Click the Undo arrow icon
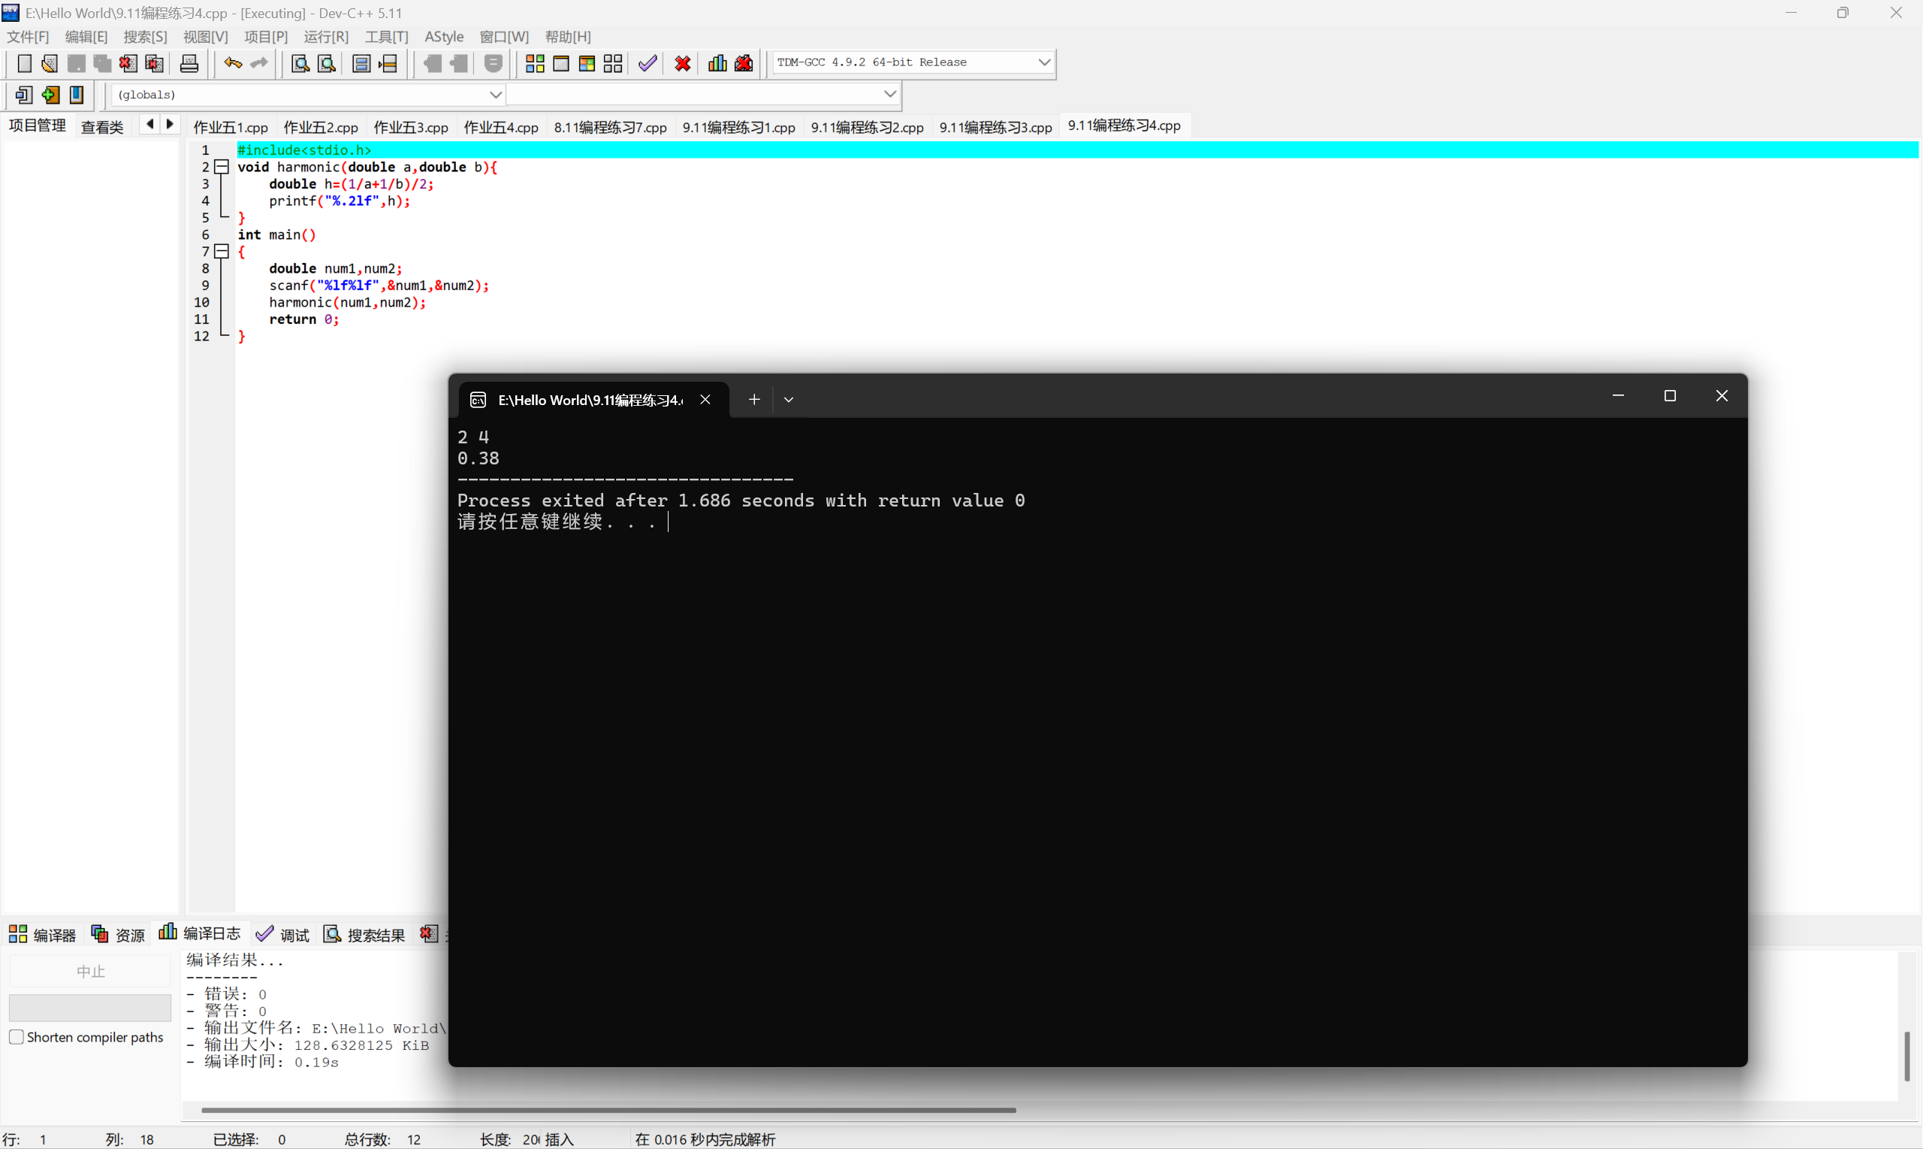 point(232,63)
